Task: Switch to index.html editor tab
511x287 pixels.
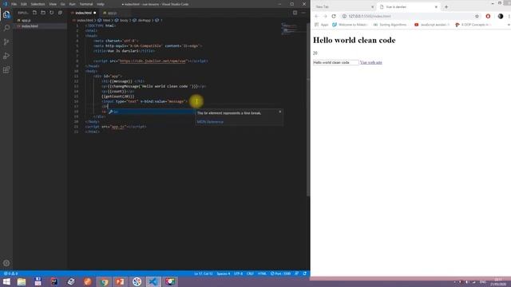Action: pyautogui.click(x=83, y=13)
